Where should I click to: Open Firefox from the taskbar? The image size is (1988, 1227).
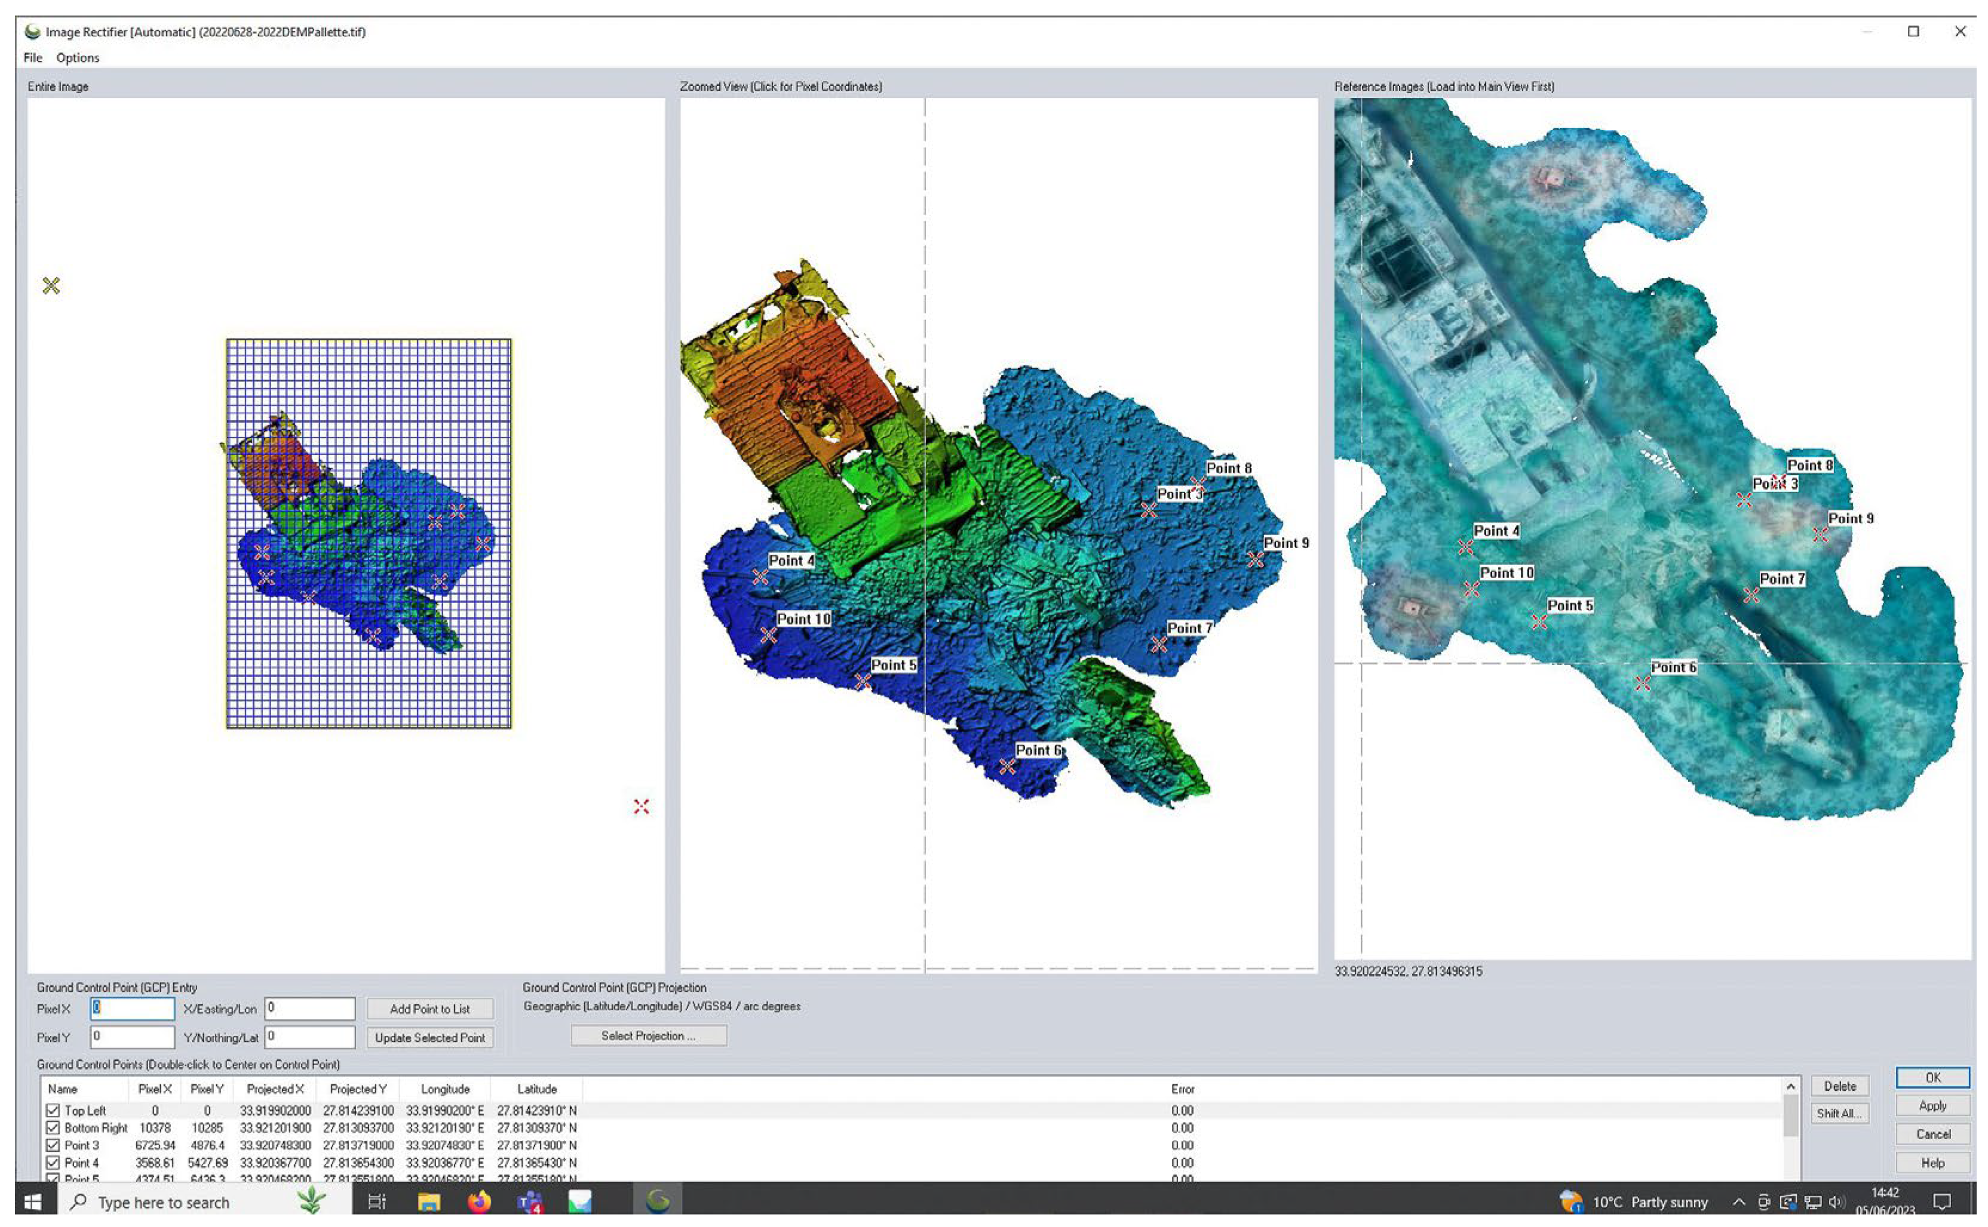[479, 1201]
